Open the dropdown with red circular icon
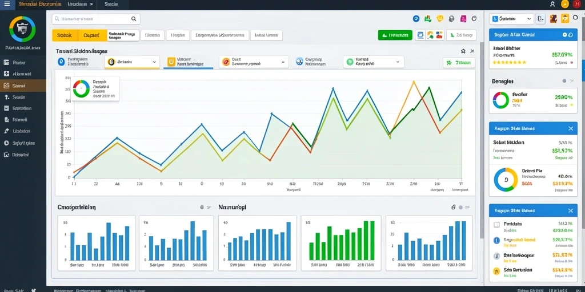Screen dimensions: 585x292 click(x=254, y=62)
